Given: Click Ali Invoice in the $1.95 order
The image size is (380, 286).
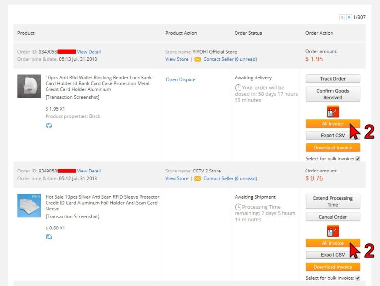Looking at the screenshot, I should [x=332, y=124].
